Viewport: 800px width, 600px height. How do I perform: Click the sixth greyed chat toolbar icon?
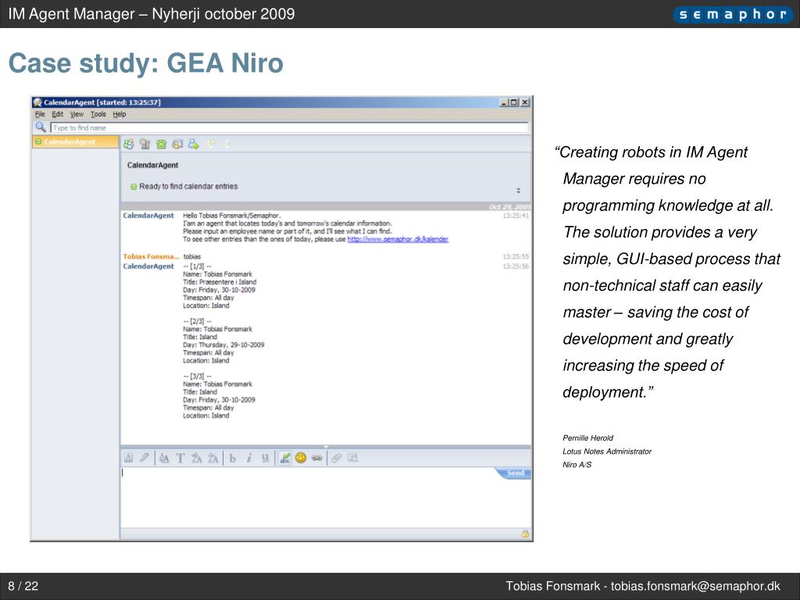(209, 145)
